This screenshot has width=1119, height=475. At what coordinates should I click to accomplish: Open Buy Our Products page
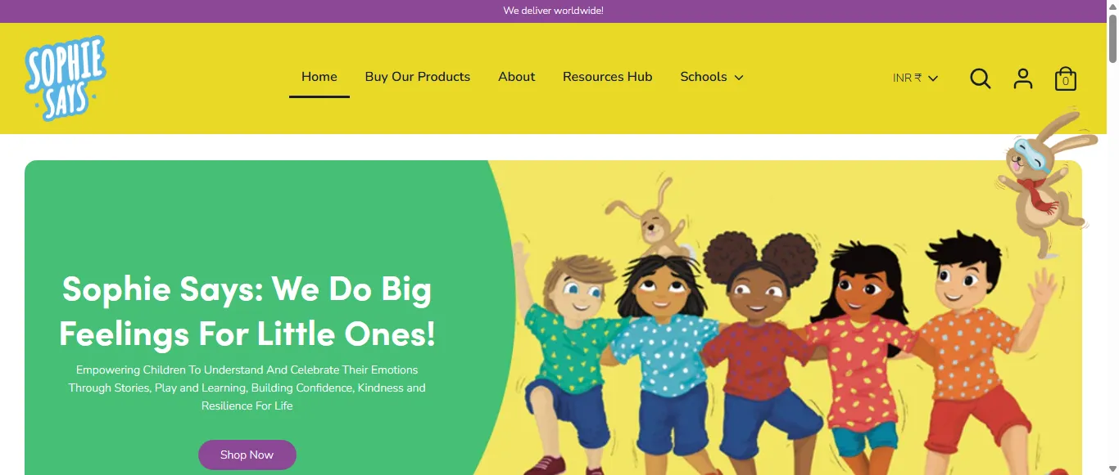point(418,77)
